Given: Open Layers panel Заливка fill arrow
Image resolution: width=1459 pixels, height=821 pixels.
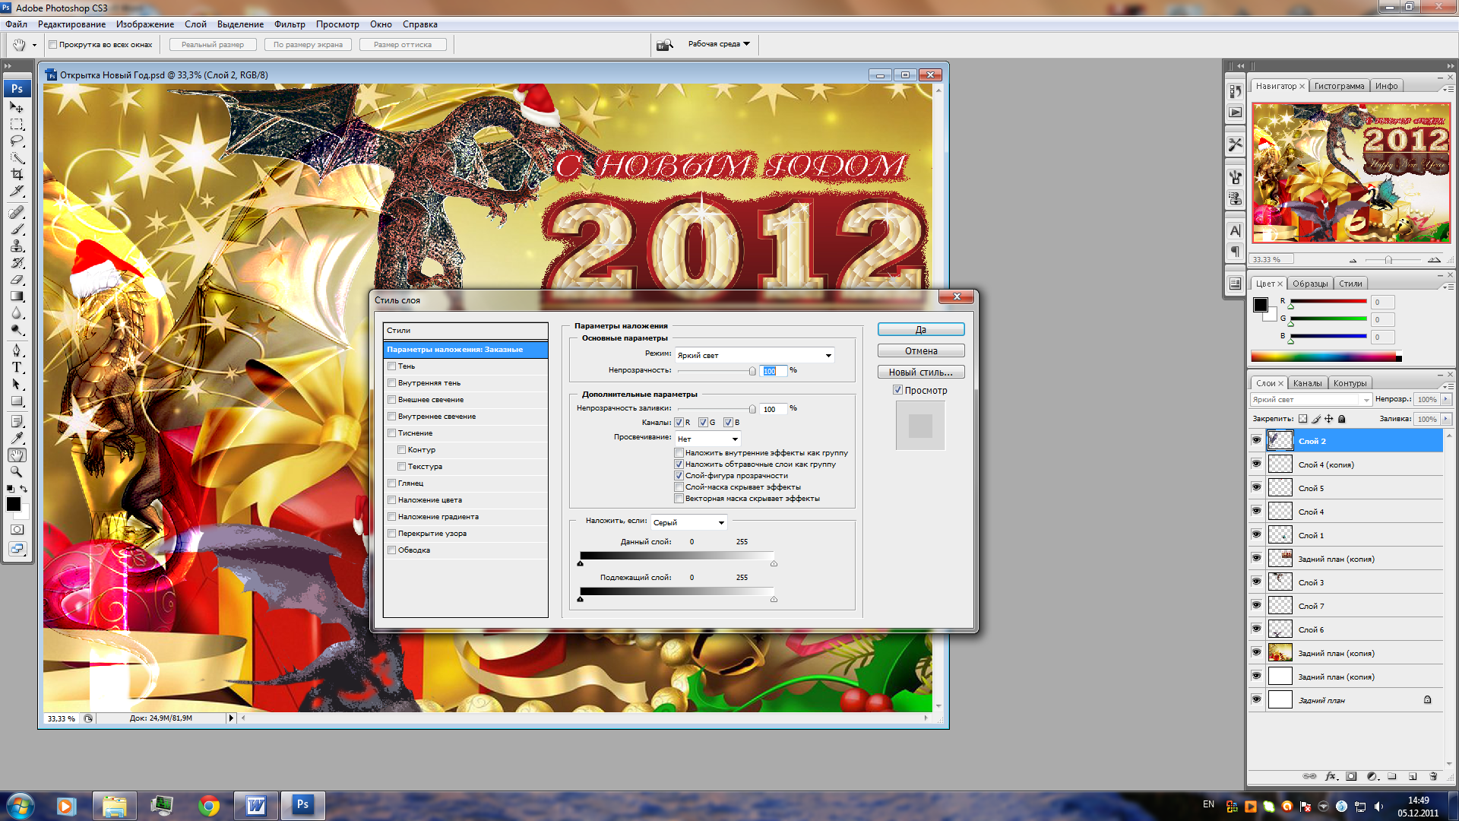Looking at the screenshot, I should tap(1446, 419).
